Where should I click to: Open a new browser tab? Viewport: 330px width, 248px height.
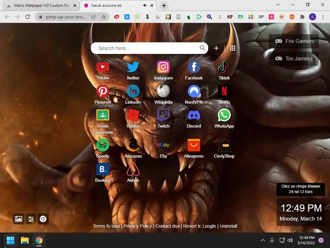pos(164,5)
